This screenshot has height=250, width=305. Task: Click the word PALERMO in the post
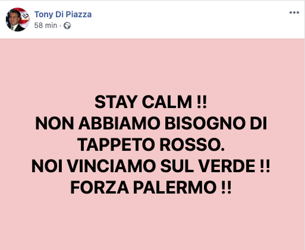click(175, 188)
